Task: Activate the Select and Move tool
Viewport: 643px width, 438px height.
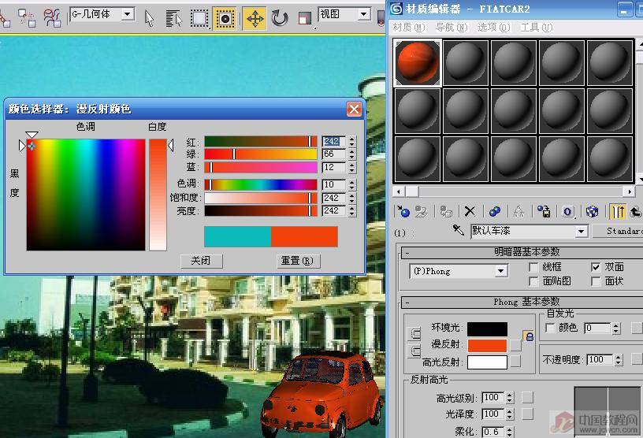Action: coord(255,18)
